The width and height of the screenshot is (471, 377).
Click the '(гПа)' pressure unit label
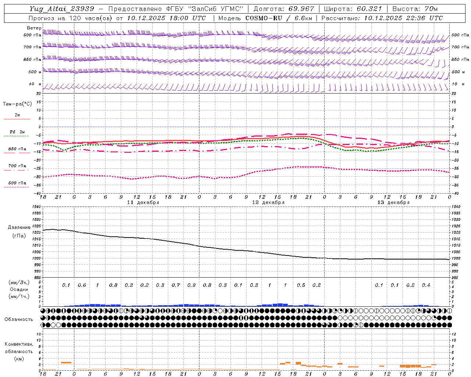19,236
